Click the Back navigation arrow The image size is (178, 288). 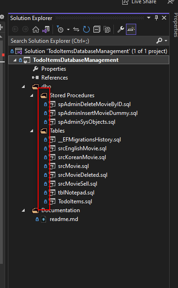15,29
